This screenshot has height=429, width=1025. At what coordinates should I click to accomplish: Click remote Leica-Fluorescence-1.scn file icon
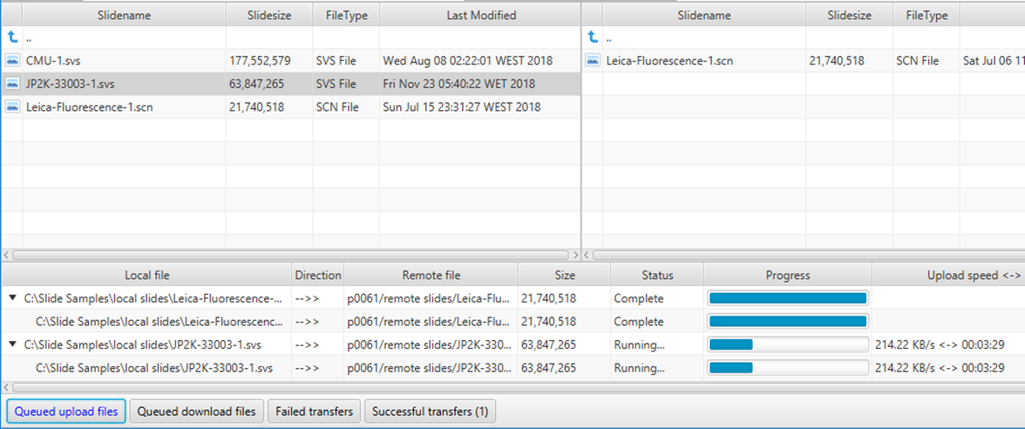593,60
